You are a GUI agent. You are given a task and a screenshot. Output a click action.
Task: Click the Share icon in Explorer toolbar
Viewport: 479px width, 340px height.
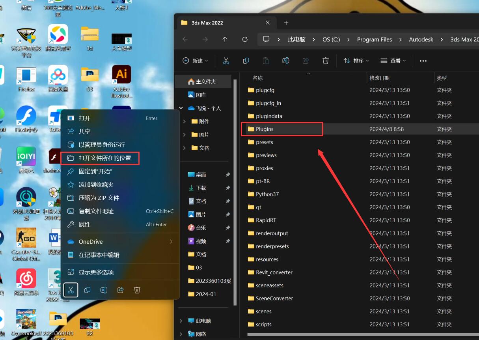click(306, 60)
